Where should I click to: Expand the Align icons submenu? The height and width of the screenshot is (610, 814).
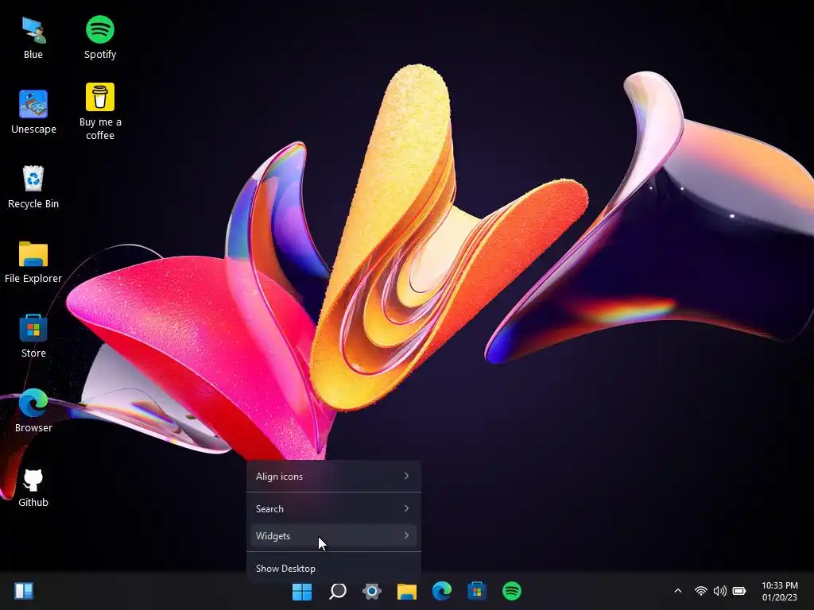[x=333, y=477]
